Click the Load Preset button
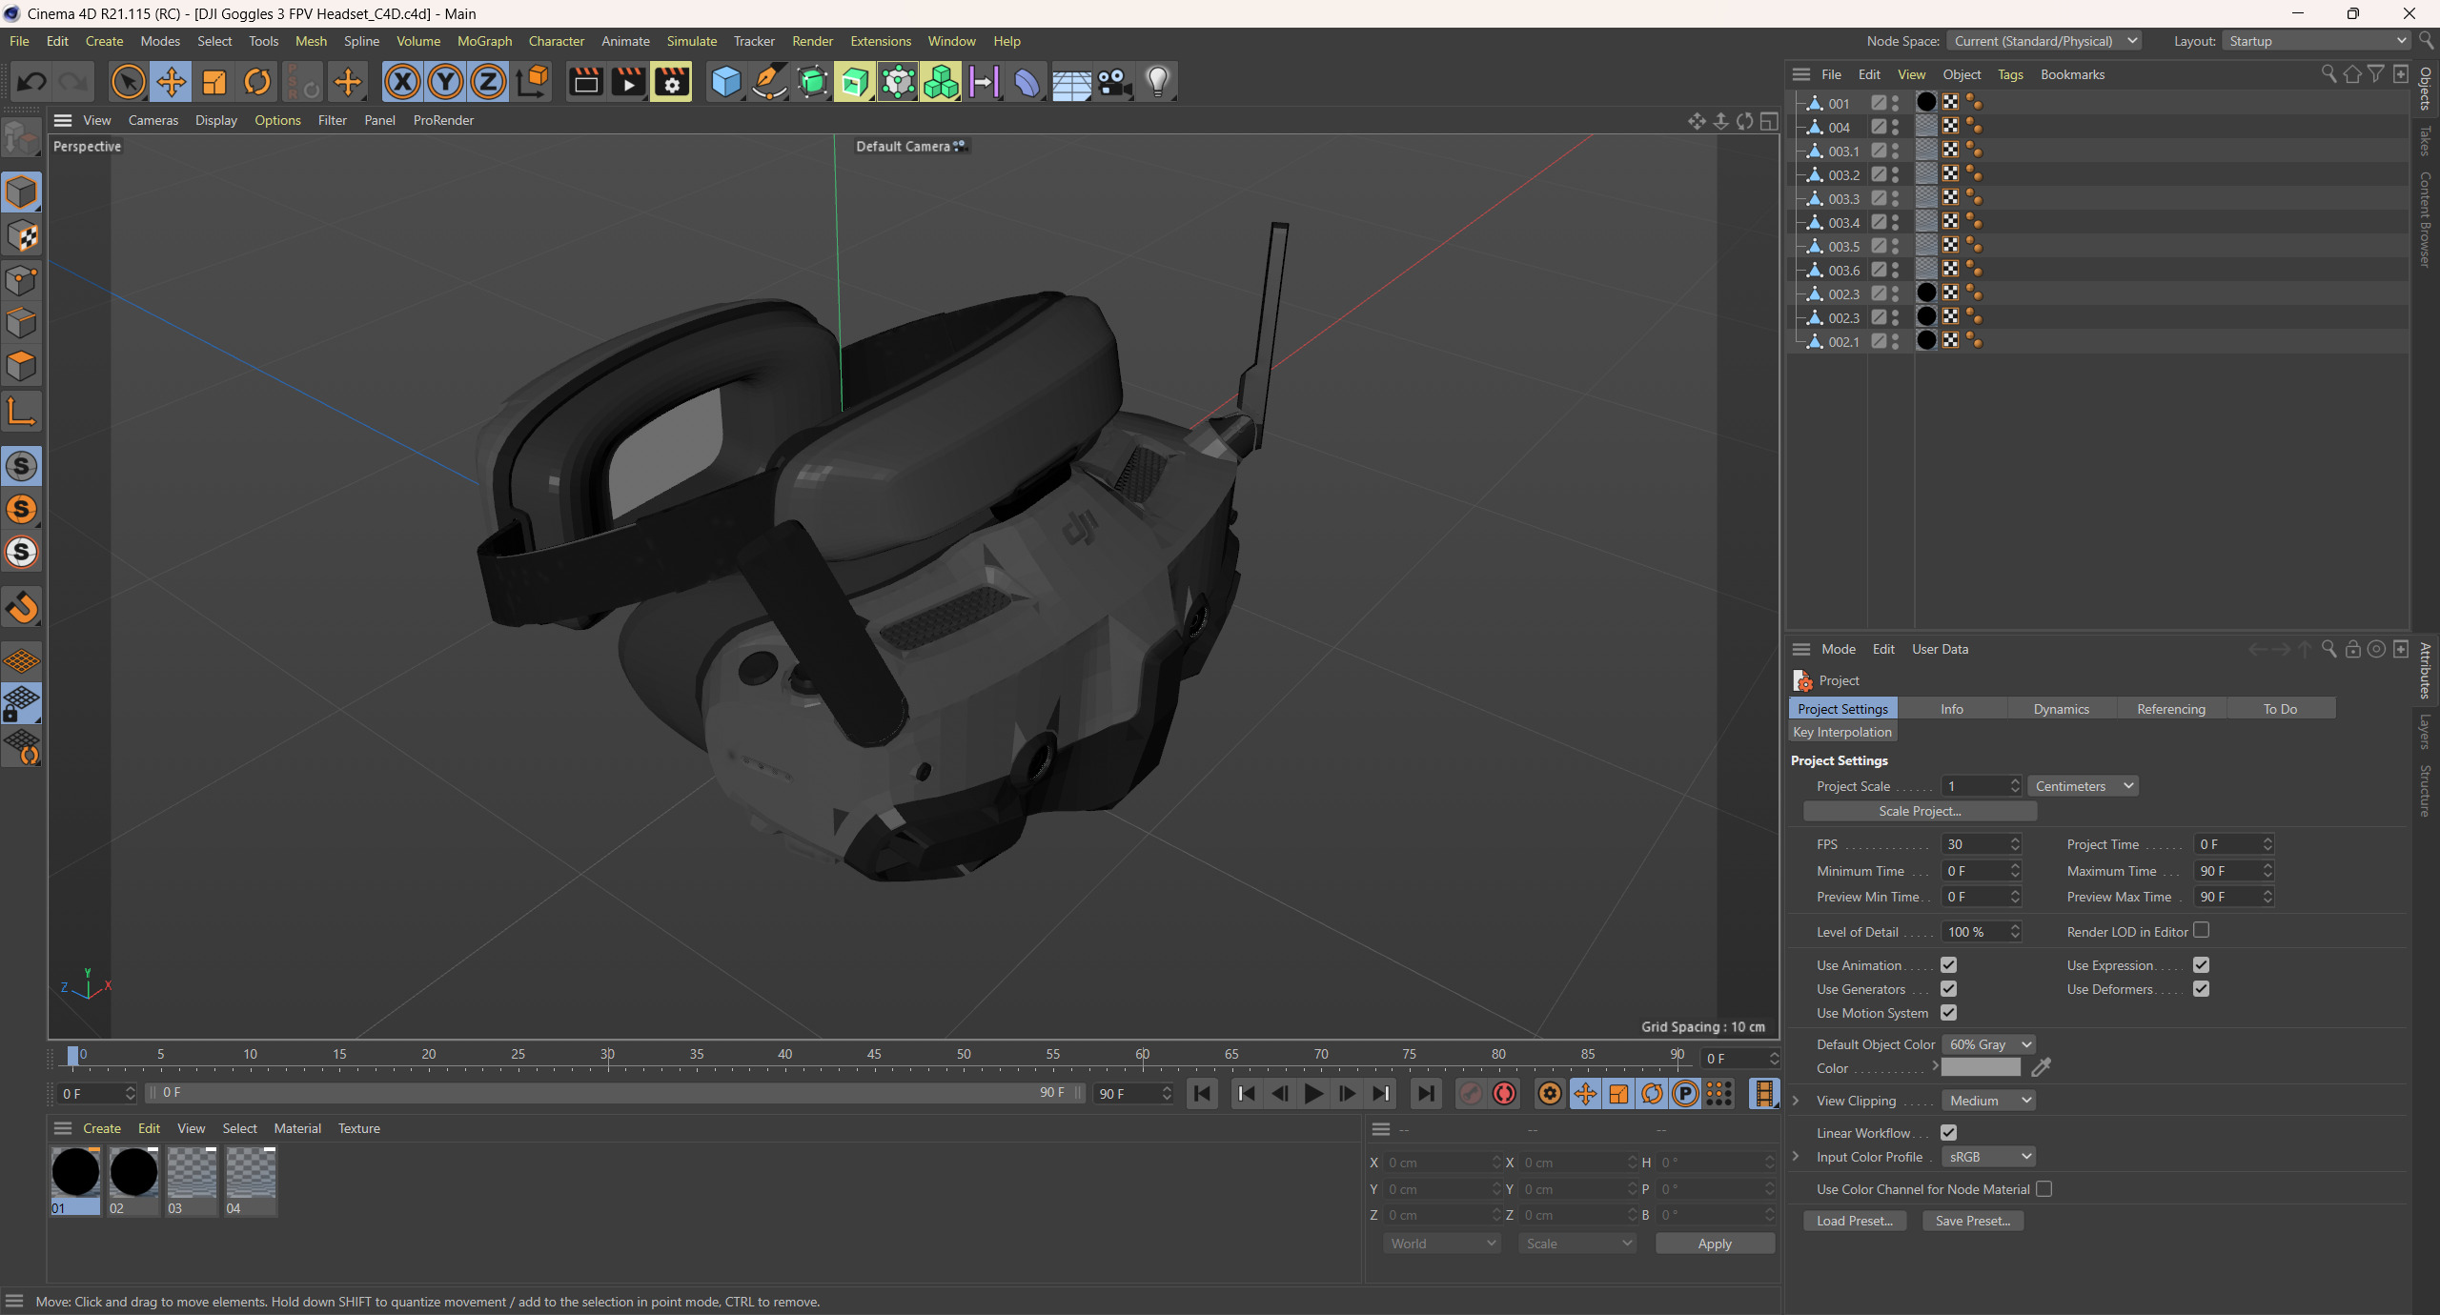The image size is (2440, 1315). (x=1855, y=1221)
